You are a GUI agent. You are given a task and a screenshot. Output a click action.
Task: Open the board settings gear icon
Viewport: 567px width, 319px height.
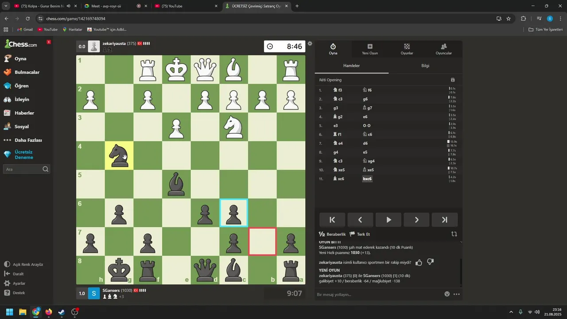coord(310,43)
